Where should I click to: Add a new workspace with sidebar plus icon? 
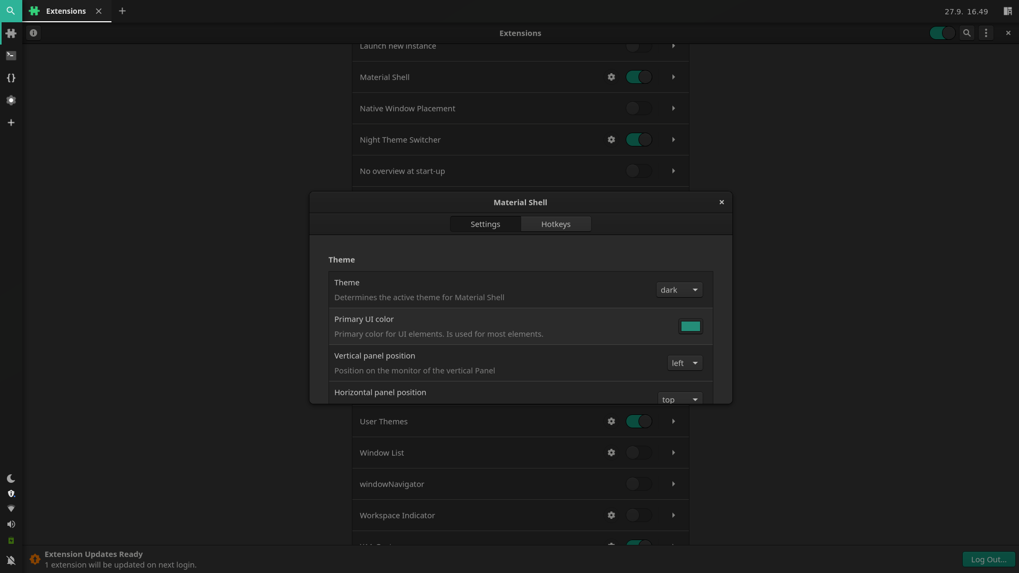coord(11,123)
